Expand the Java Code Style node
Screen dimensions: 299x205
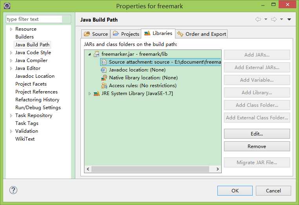[x=11, y=53]
